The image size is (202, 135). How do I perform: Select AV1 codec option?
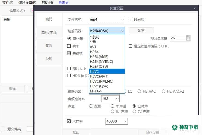[107, 47]
